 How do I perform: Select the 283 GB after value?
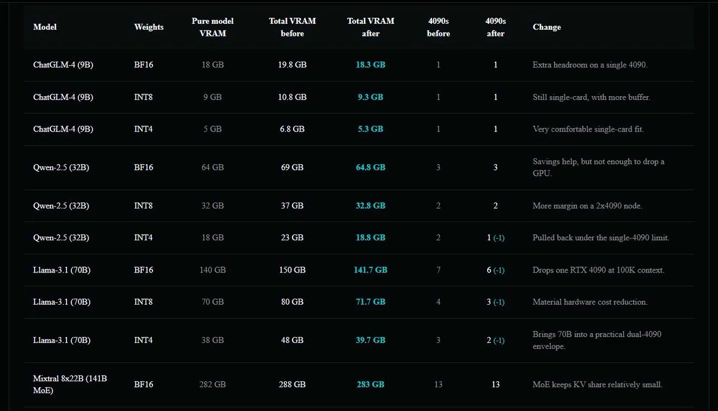370,385
